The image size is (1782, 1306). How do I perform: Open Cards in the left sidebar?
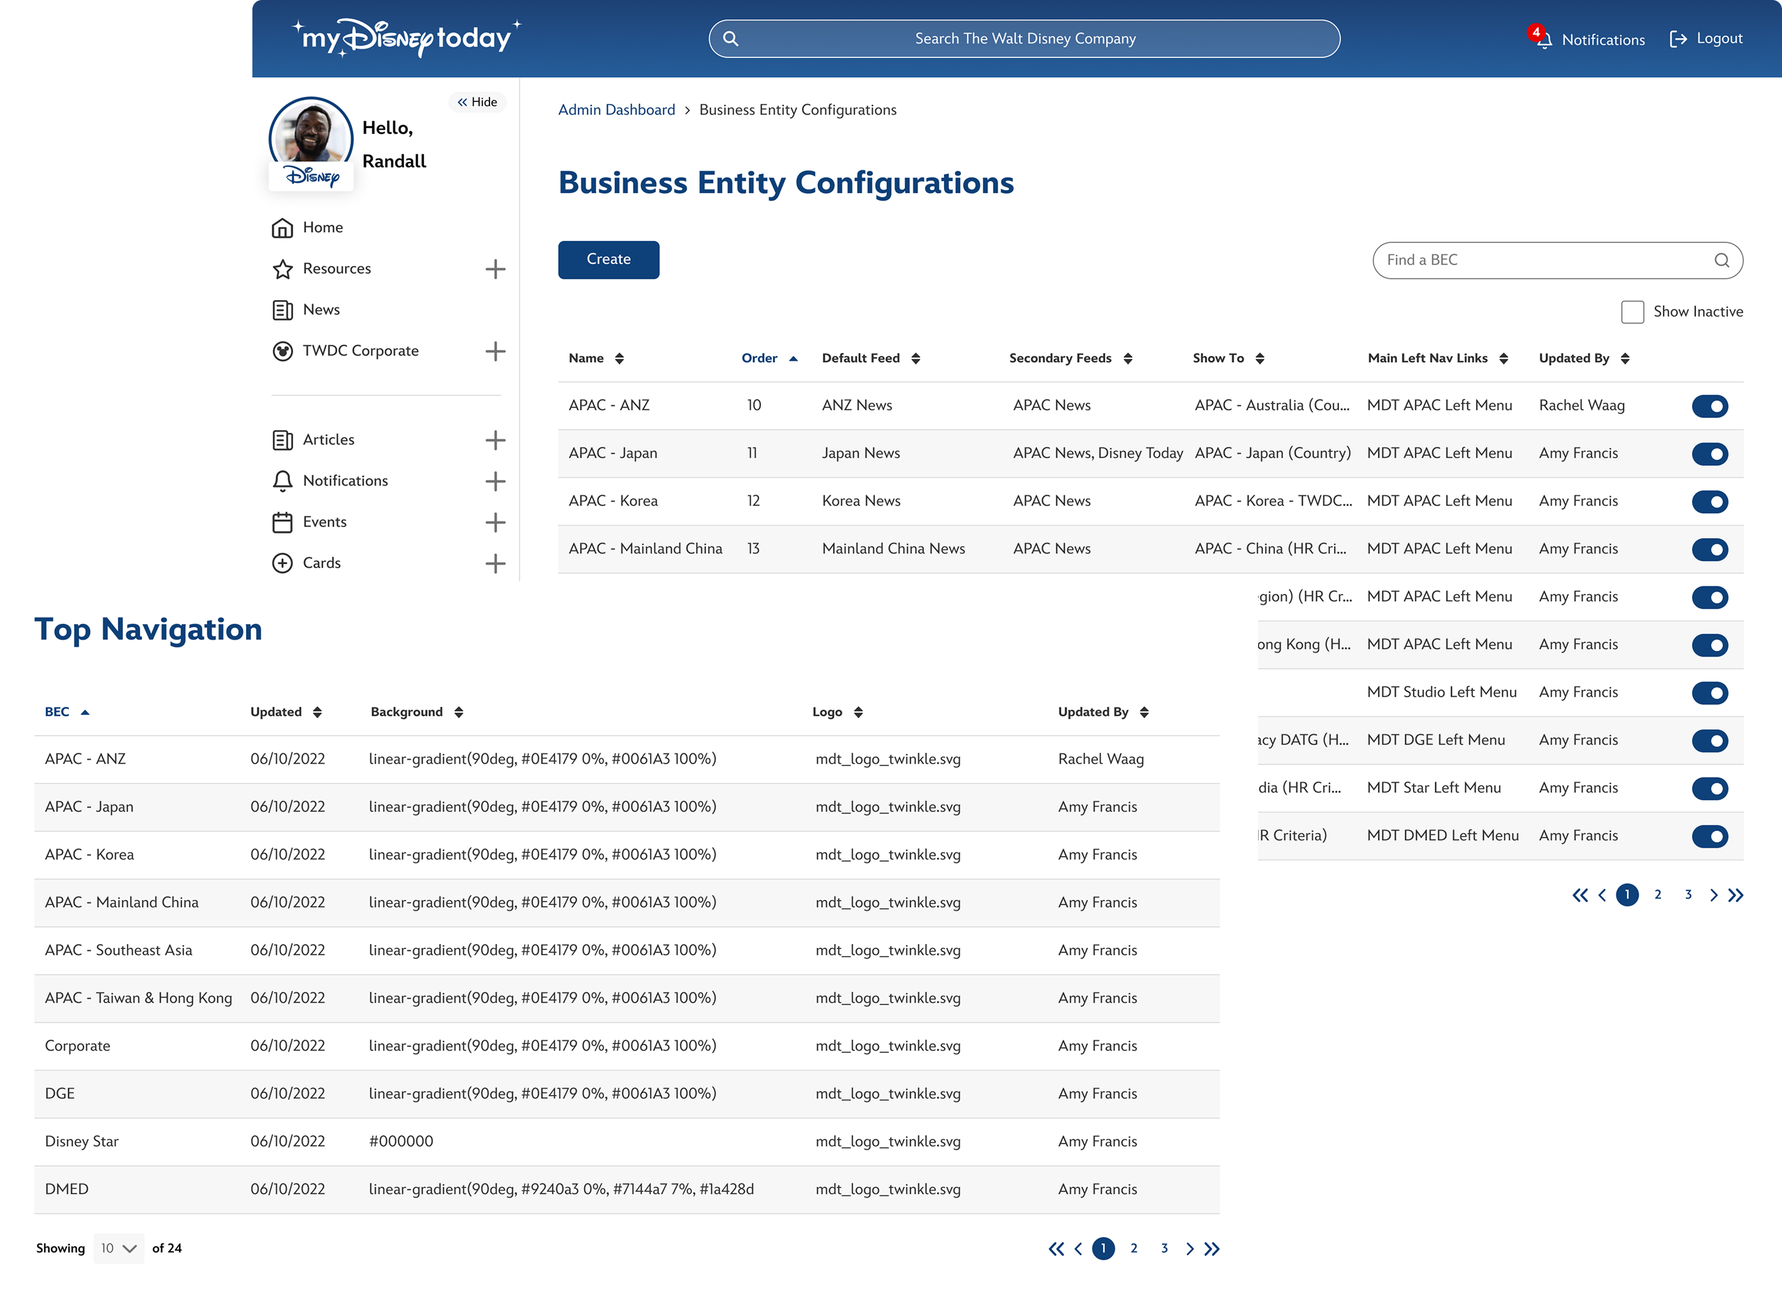[321, 563]
